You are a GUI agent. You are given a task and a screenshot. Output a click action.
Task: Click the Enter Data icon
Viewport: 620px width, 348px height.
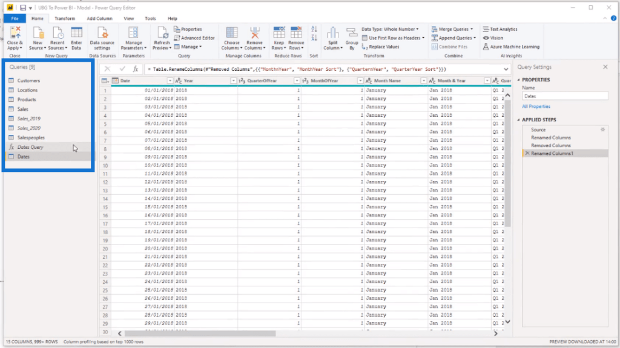76,33
